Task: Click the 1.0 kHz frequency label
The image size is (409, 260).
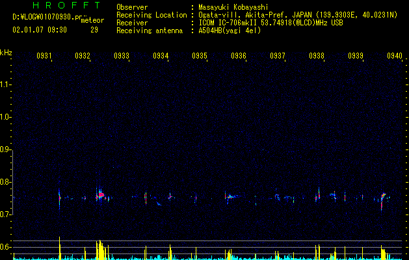Action: click(5, 117)
